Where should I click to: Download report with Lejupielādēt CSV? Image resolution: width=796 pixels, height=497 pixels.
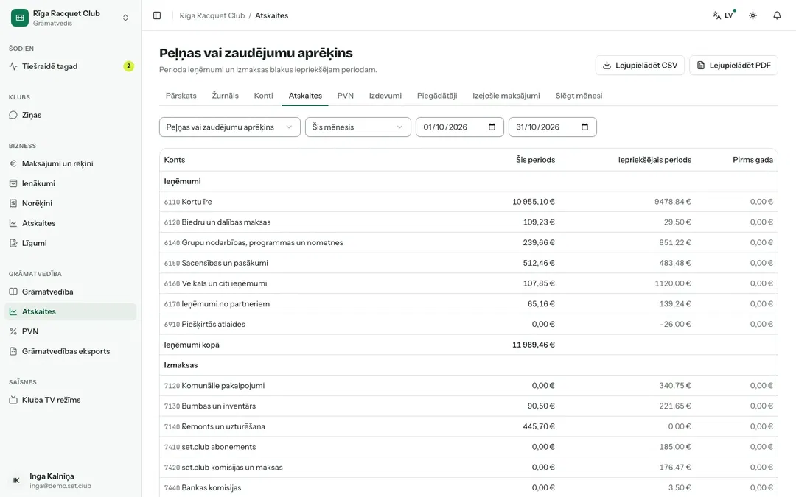[x=640, y=66]
